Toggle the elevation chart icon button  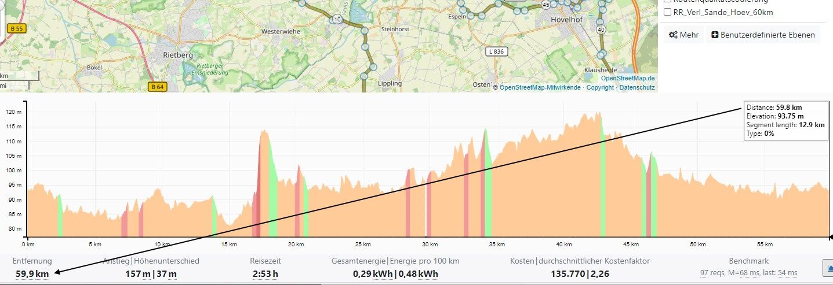828,267
